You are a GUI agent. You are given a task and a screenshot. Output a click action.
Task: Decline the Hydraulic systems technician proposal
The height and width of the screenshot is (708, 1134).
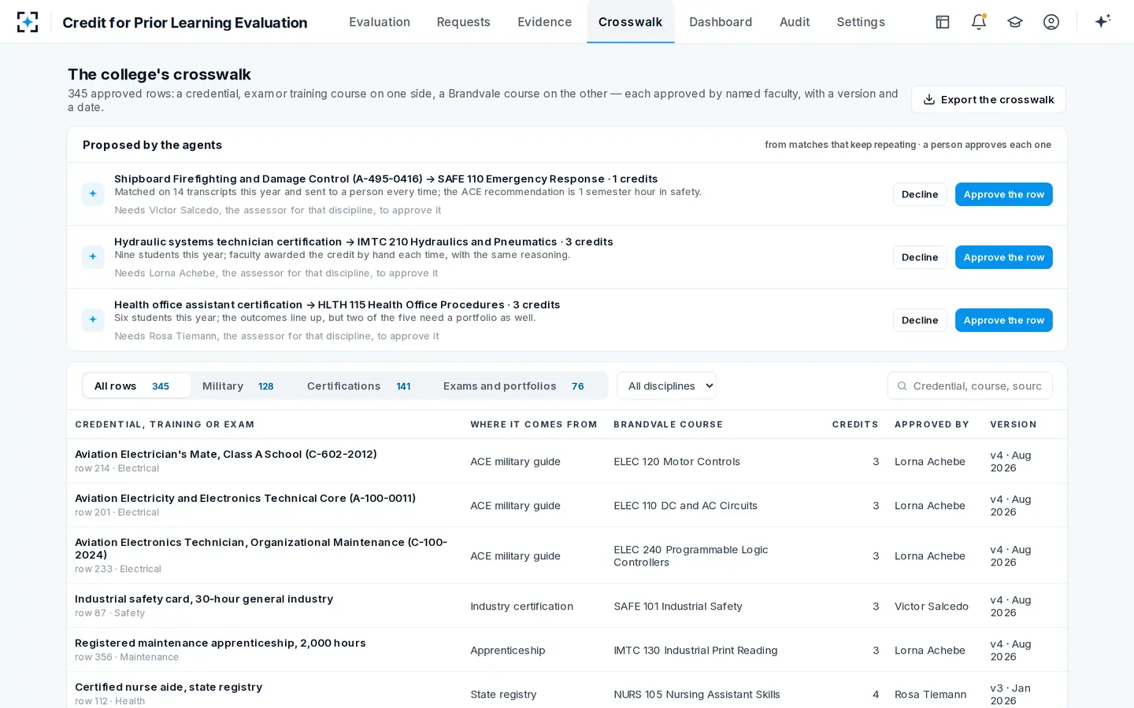pos(920,257)
